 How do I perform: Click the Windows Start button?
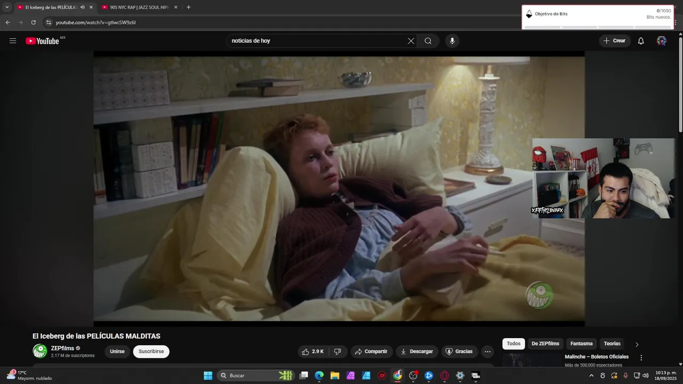[x=208, y=375]
